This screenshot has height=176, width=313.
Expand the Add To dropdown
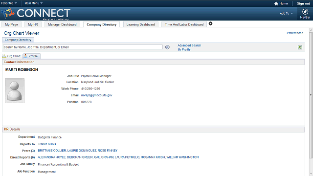click(x=286, y=13)
